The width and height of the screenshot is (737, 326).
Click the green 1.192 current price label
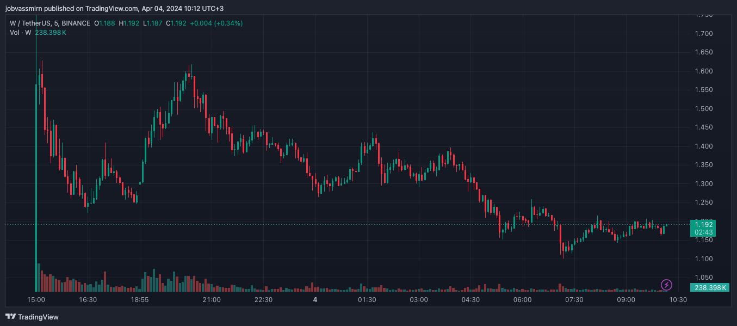pyautogui.click(x=704, y=224)
